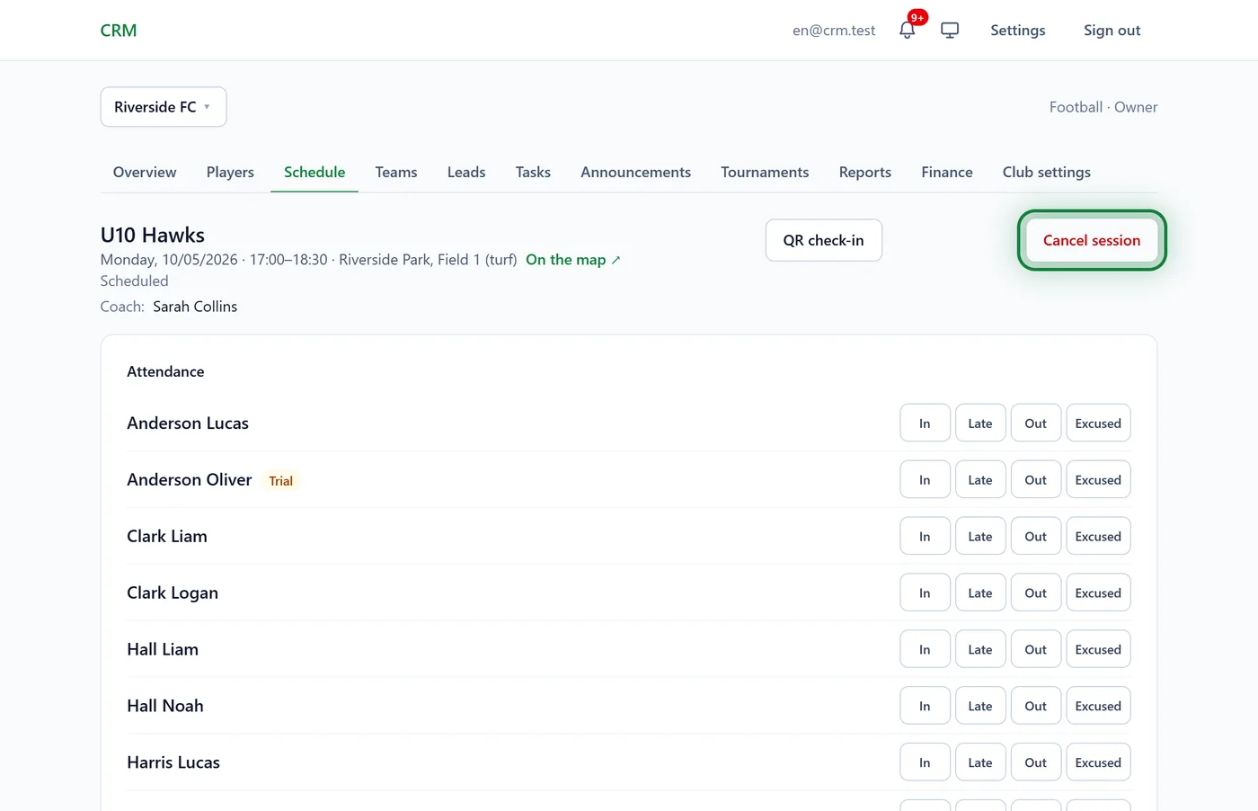Go to the Finance tab
Screen dimensions: 1258x811
pos(947,172)
